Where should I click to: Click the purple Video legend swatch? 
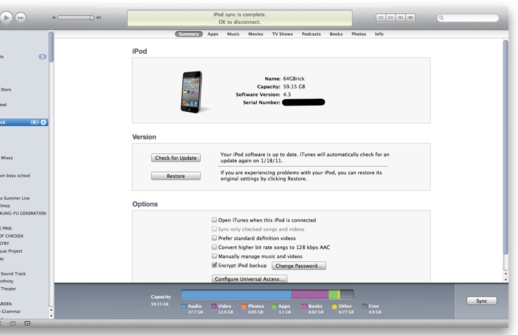tap(214, 307)
